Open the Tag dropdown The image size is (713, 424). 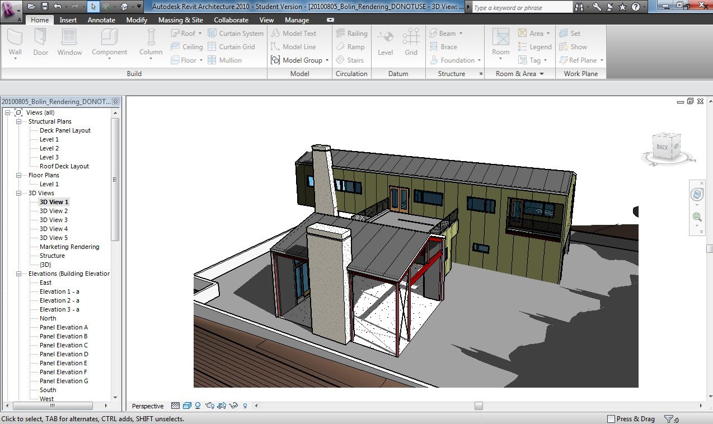pyautogui.click(x=545, y=60)
